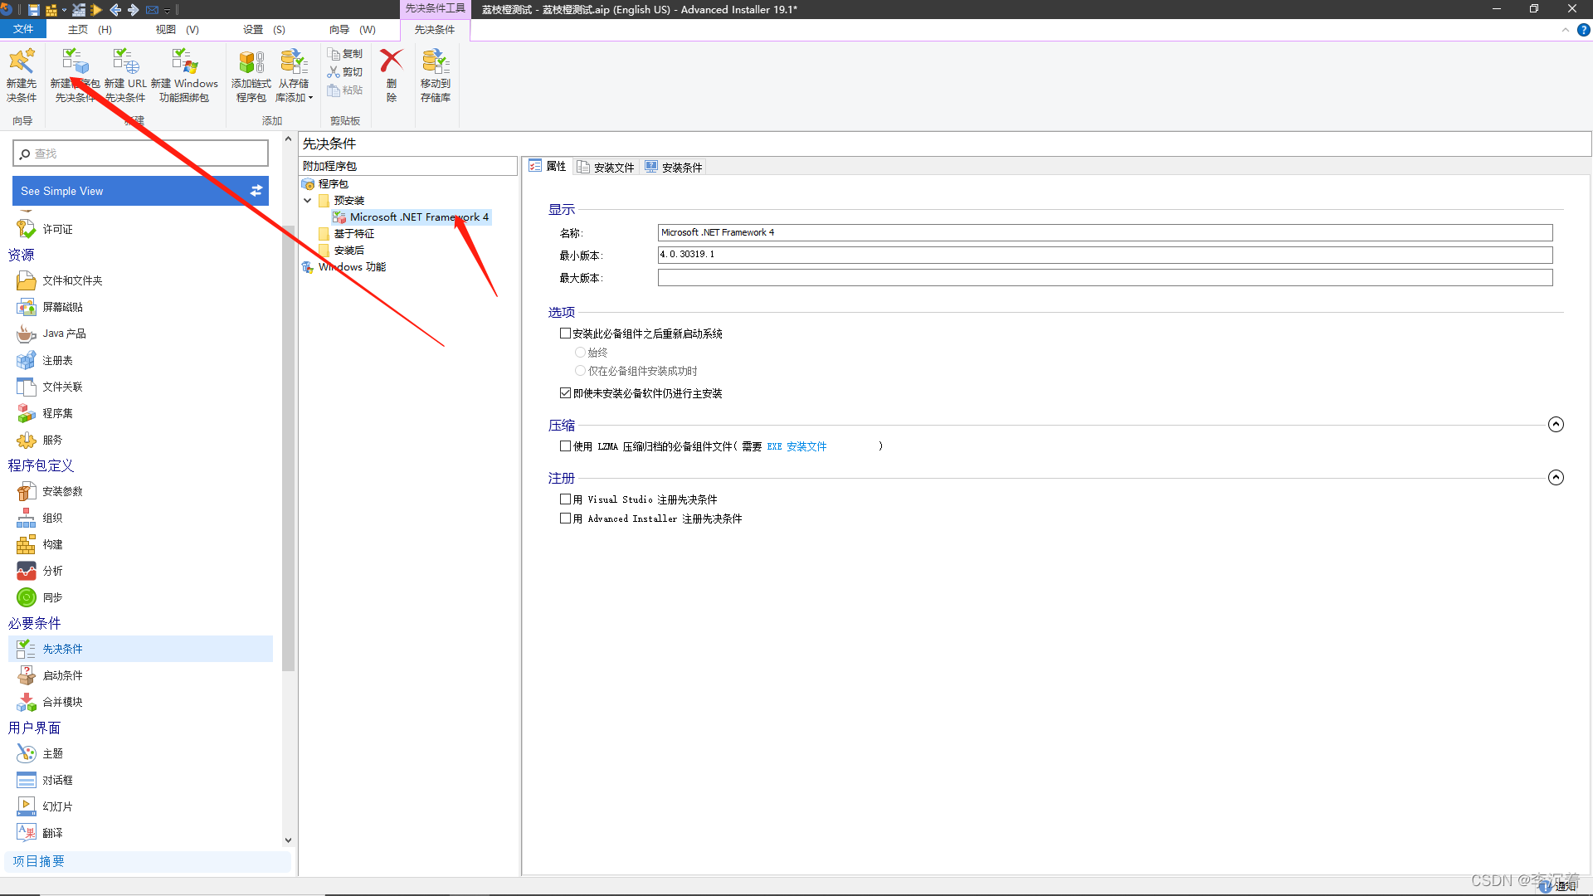Open Java products in left panel
This screenshot has height=896, width=1593.
64,334
